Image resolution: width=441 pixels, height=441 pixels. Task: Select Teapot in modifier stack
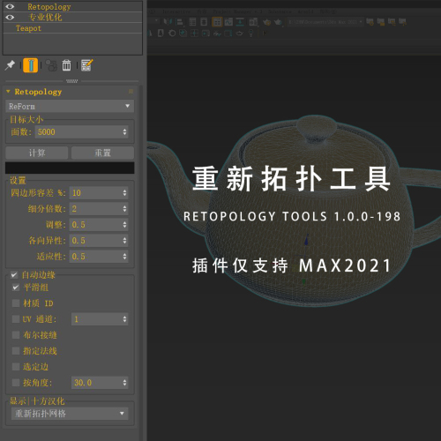[28, 28]
